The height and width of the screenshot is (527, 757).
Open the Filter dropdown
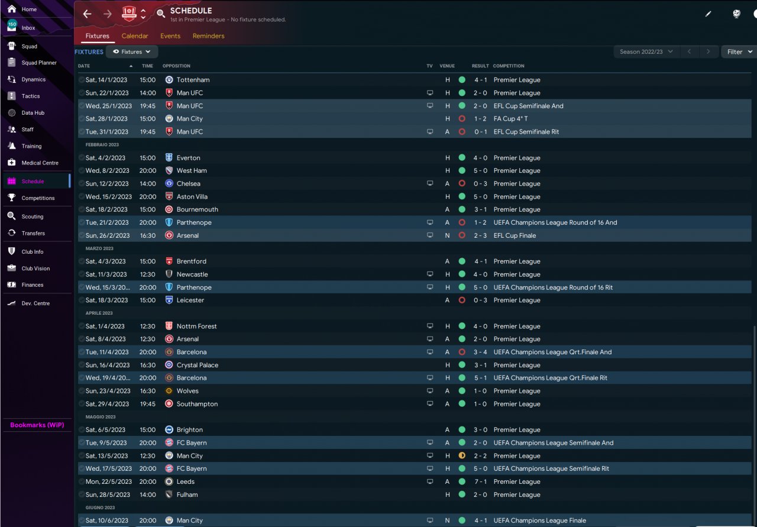pos(739,52)
